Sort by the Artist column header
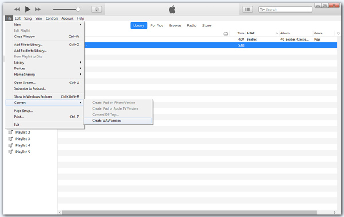 251,33
